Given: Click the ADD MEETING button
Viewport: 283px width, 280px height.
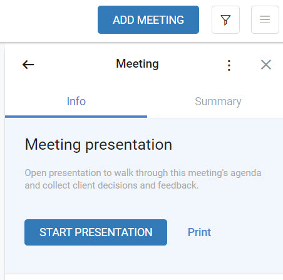Looking at the screenshot, I should click(148, 20).
